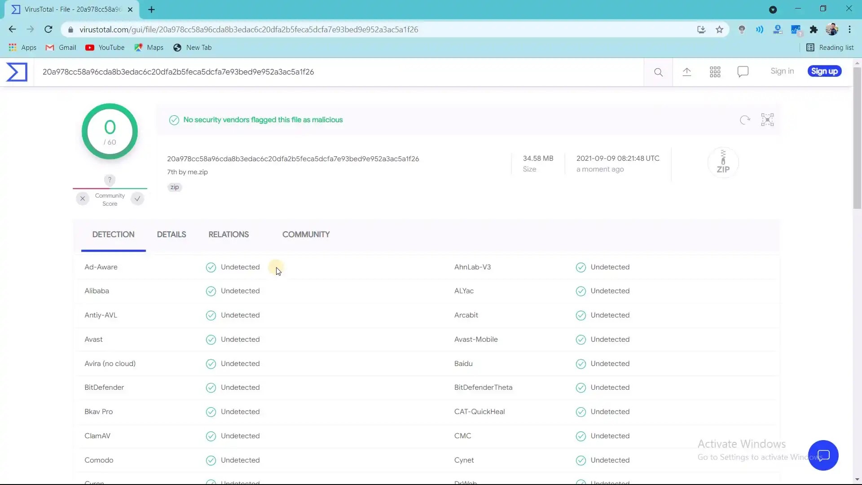Click the file hash search field
The image size is (862, 485).
point(314,72)
